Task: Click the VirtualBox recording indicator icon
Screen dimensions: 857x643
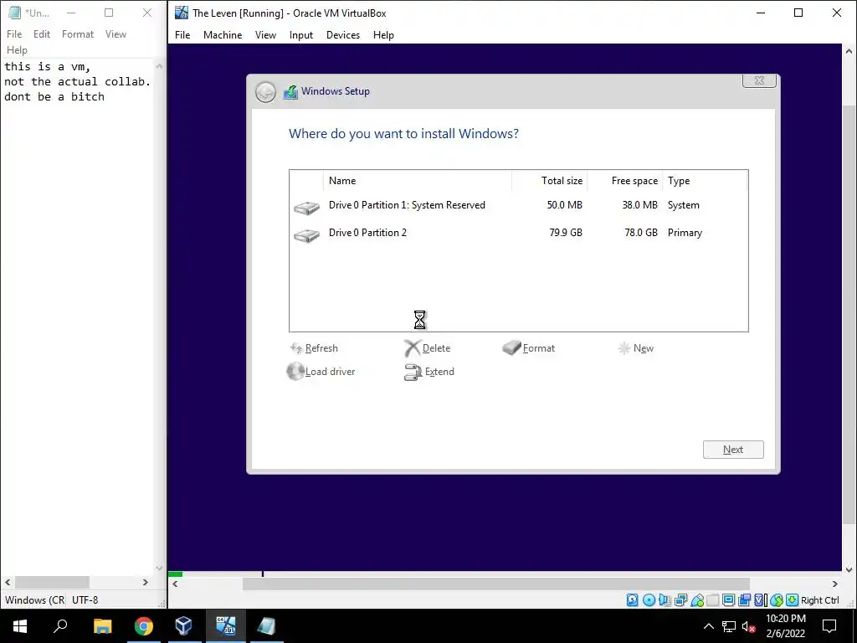Action: pos(744,599)
